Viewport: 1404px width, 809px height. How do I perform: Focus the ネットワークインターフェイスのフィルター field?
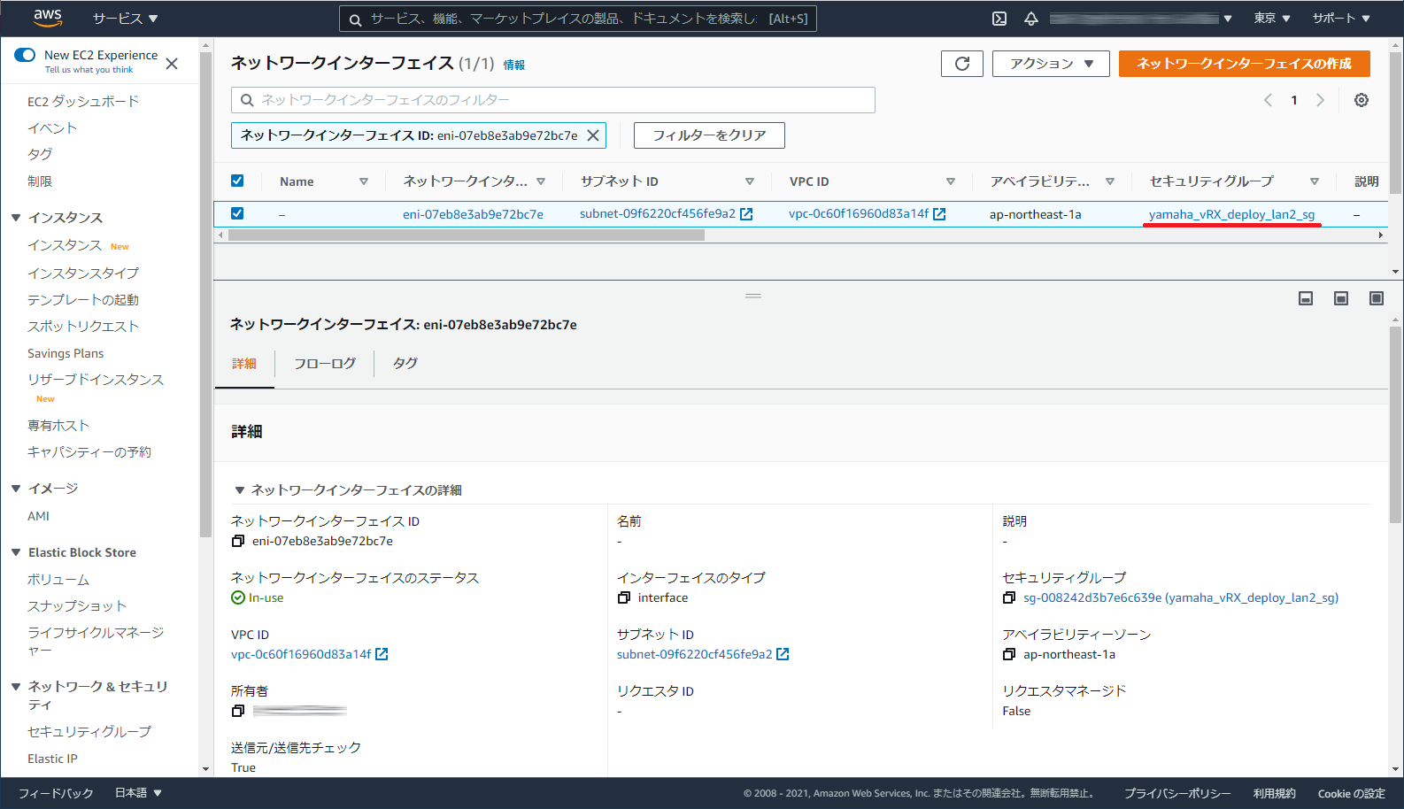[x=553, y=100]
